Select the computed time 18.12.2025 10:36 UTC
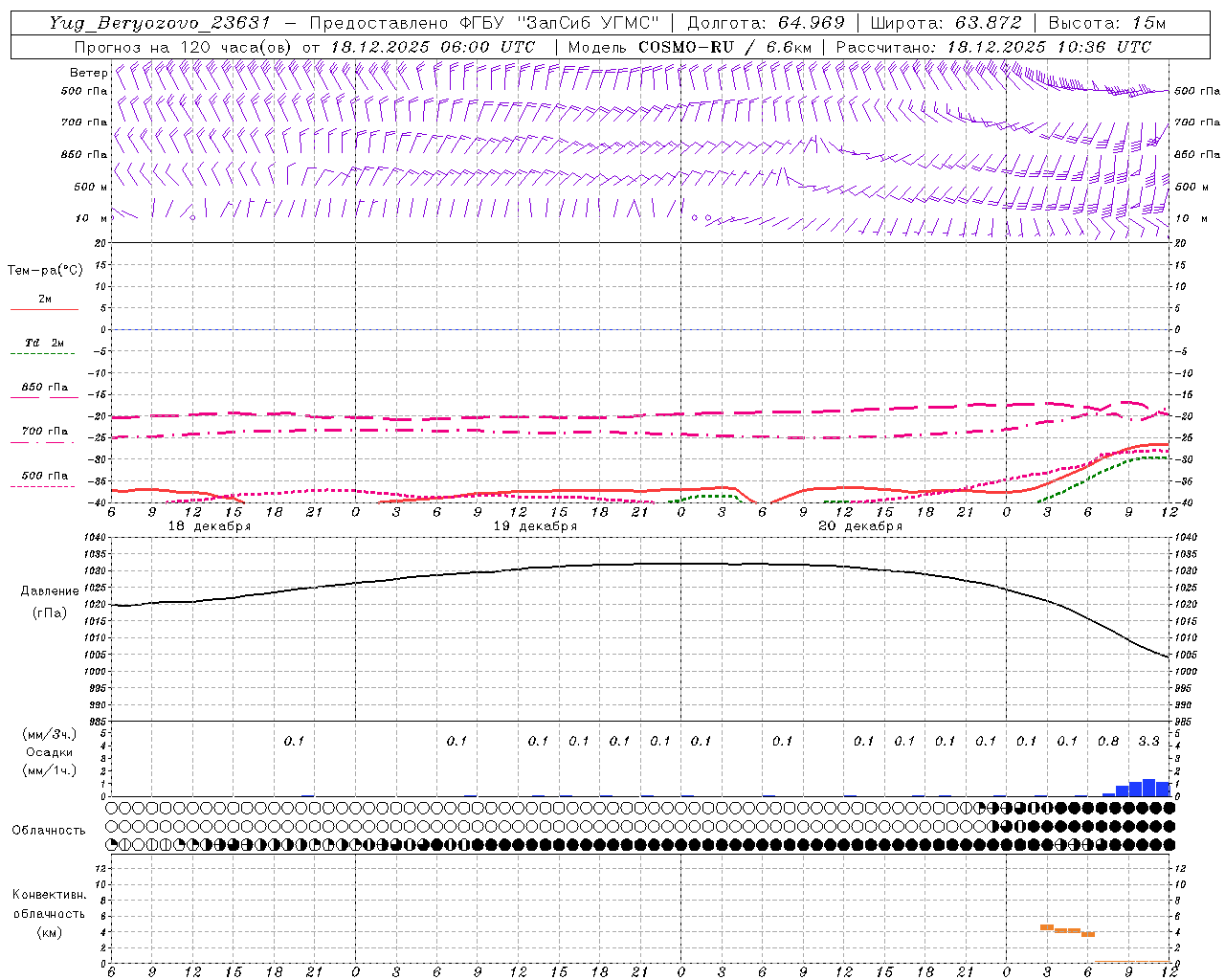The width and height of the screenshot is (1225, 980). pos(1049,47)
